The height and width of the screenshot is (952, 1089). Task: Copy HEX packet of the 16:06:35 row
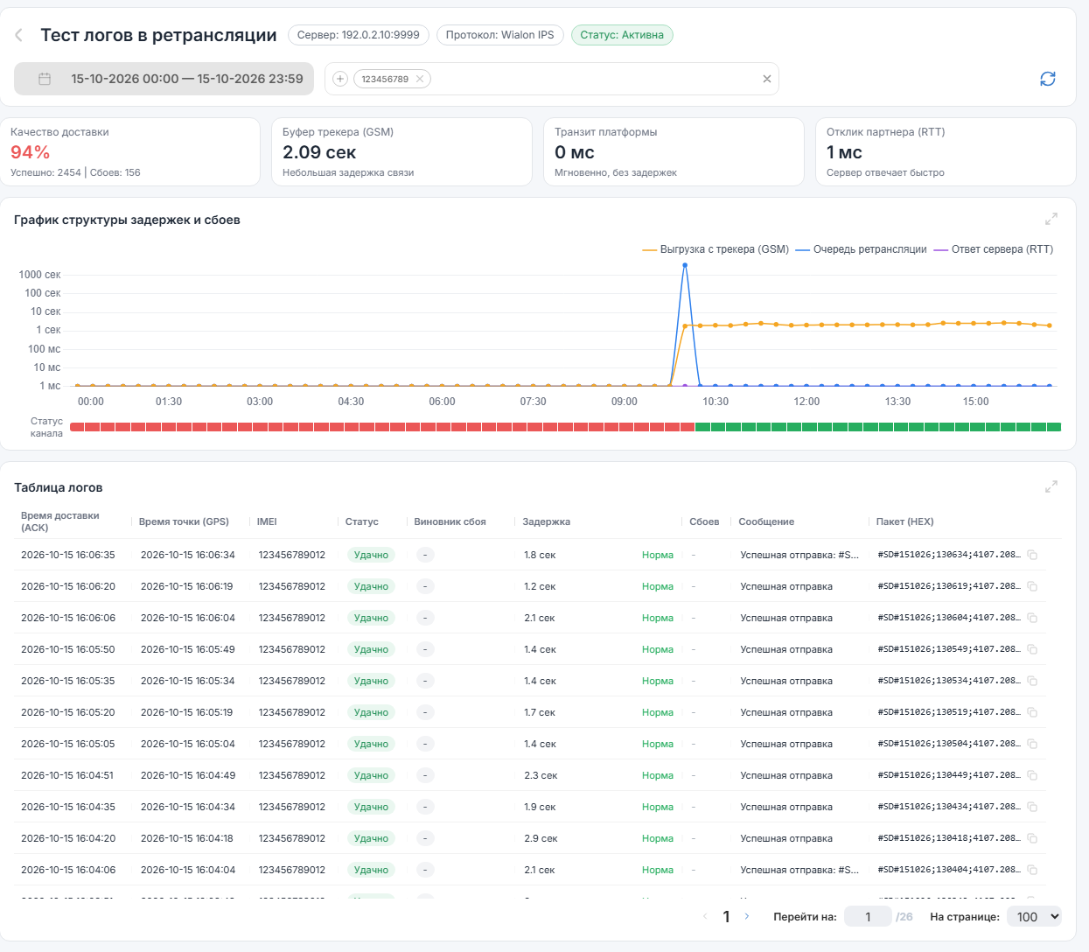coord(1032,555)
